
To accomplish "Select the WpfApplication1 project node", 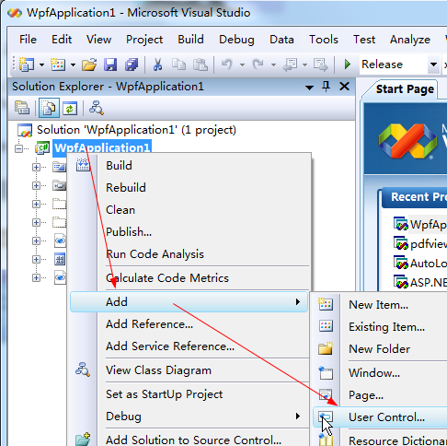I will [102, 147].
